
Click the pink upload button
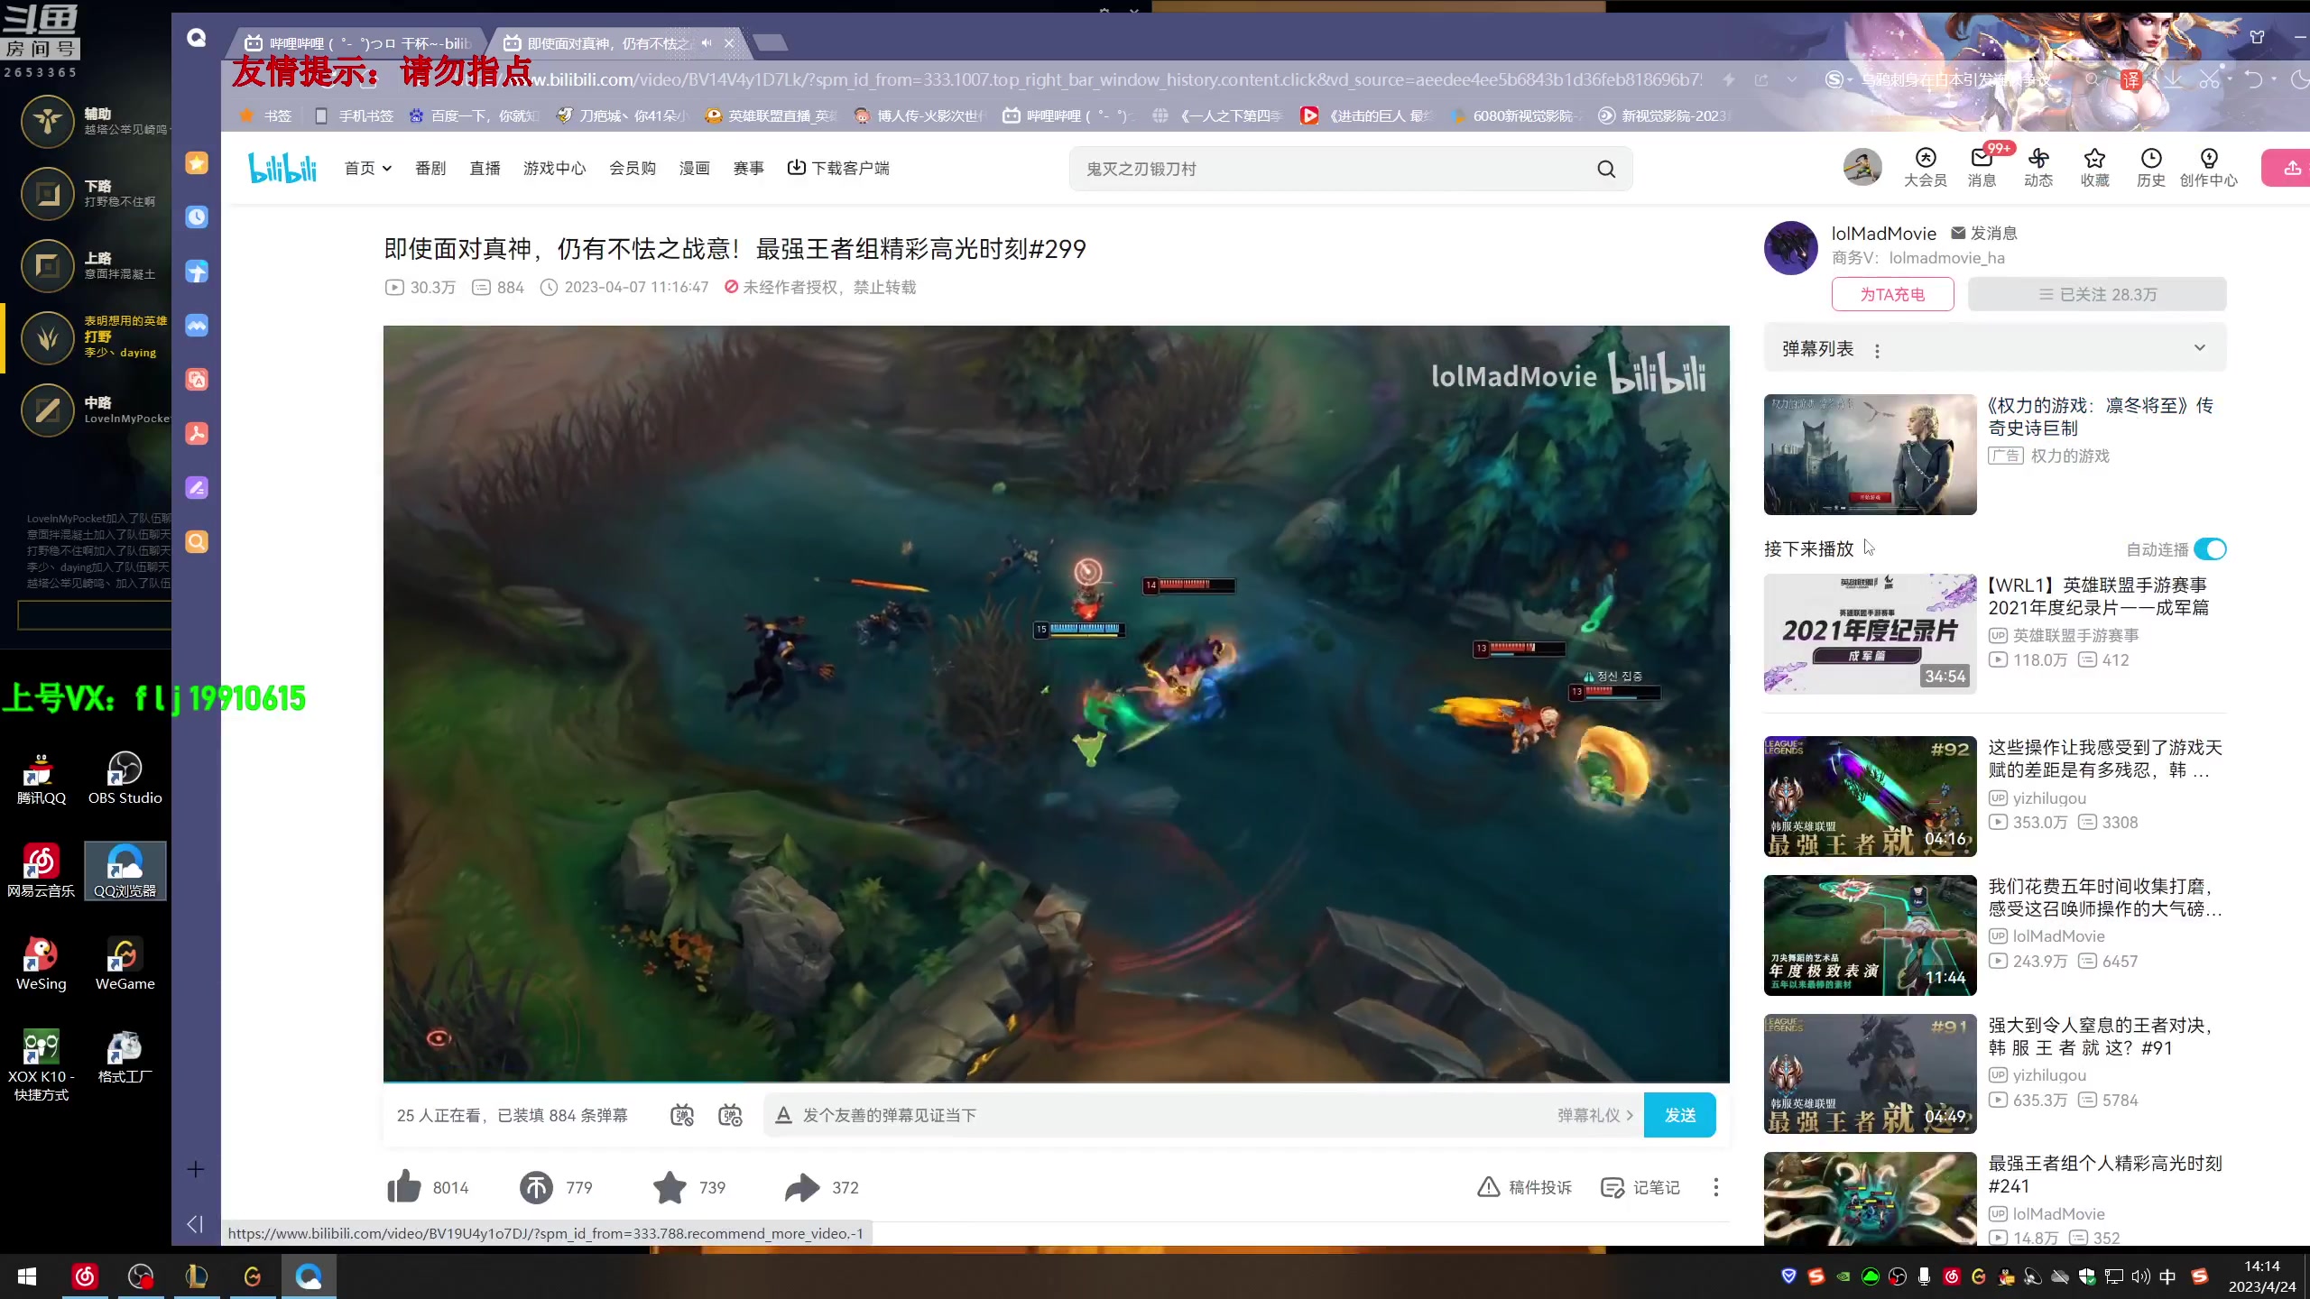[2287, 168]
